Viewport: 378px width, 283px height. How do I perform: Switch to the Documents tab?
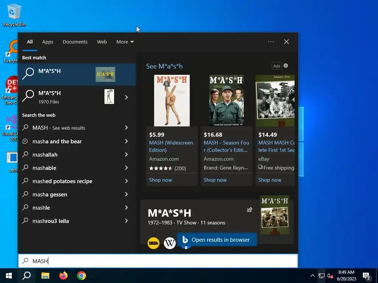75,42
